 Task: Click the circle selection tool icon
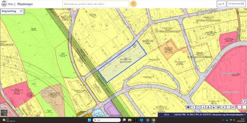click(218, 107)
